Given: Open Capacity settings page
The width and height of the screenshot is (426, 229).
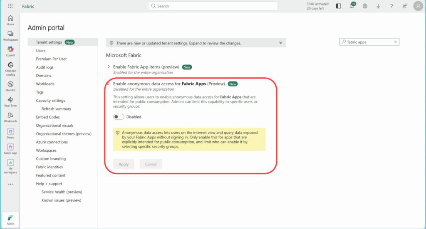Looking at the screenshot, I should coord(50,101).
